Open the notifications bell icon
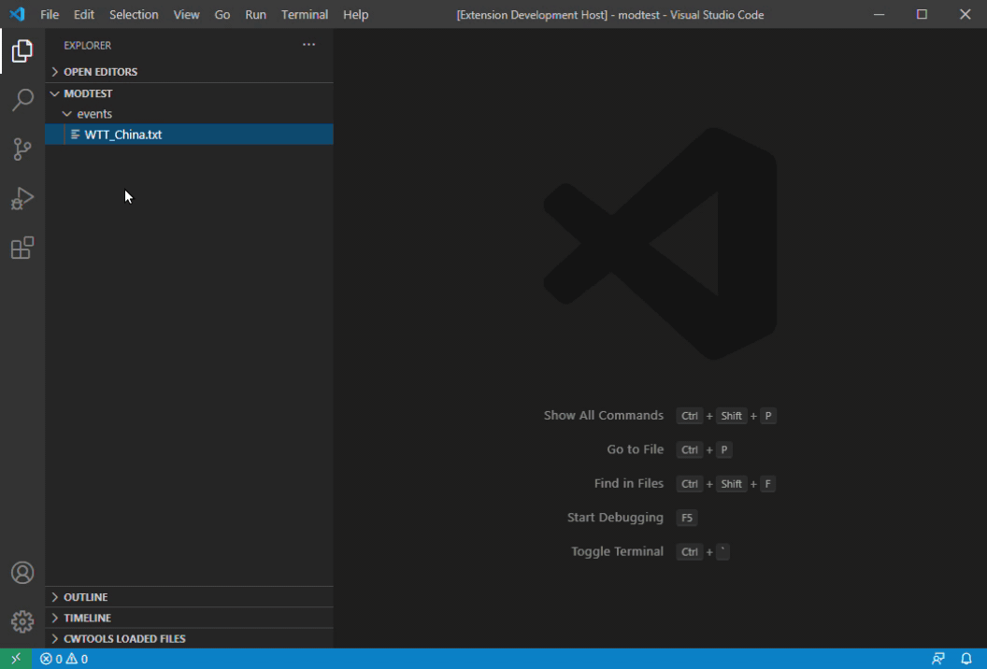The width and height of the screenshot is (987, 669). [966, 659]
